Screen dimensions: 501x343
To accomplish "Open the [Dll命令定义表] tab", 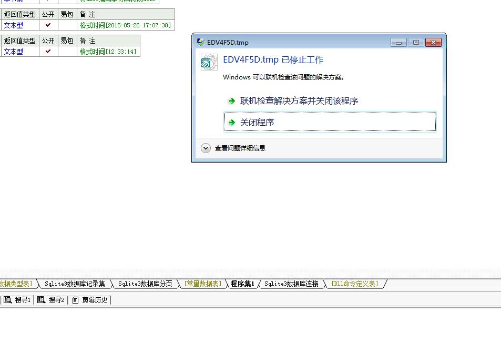I will click(355, 284).
